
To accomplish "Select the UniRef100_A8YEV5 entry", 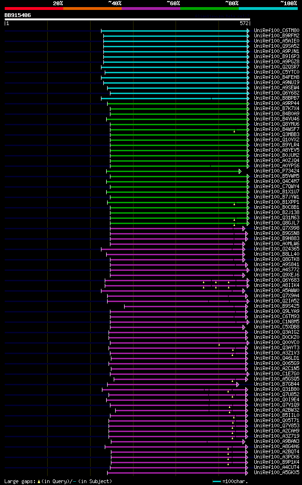I will 277,150.
